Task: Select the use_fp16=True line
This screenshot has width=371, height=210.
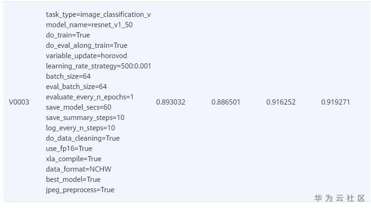Action: [x=69, y=149]
